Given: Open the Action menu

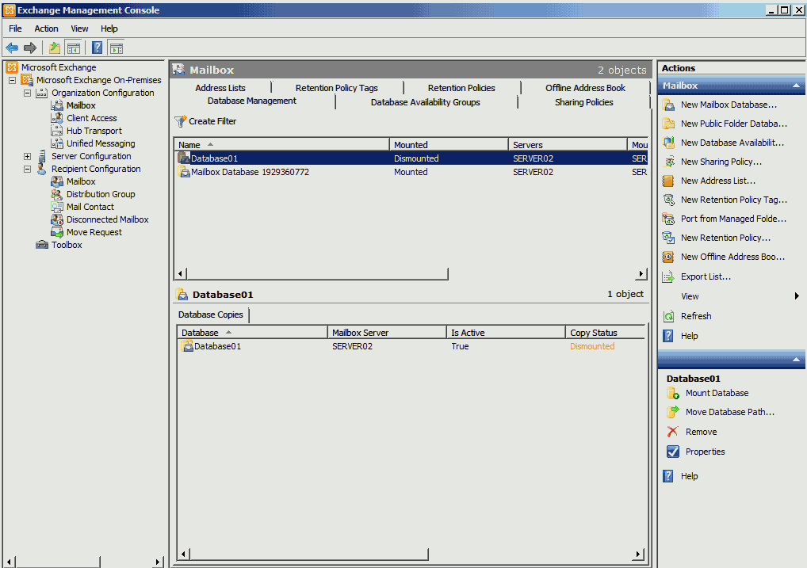Looking at the screenshot, I should tap(46, 29).
